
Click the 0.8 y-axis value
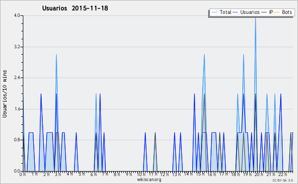click(17, 140)
